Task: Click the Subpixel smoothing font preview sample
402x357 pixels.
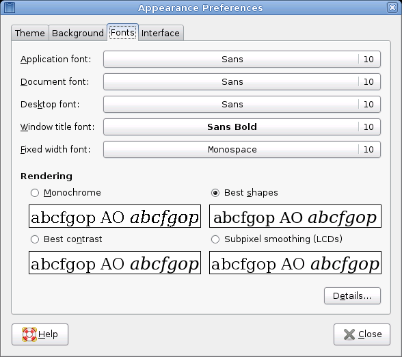Action: pos(295,263)
